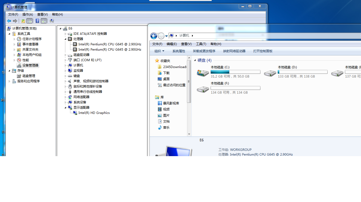
Task: Click the blue Help question mark icon
Action: [38, 21]
